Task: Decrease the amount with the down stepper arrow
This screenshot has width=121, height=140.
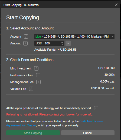Action: tap(62, 44)
